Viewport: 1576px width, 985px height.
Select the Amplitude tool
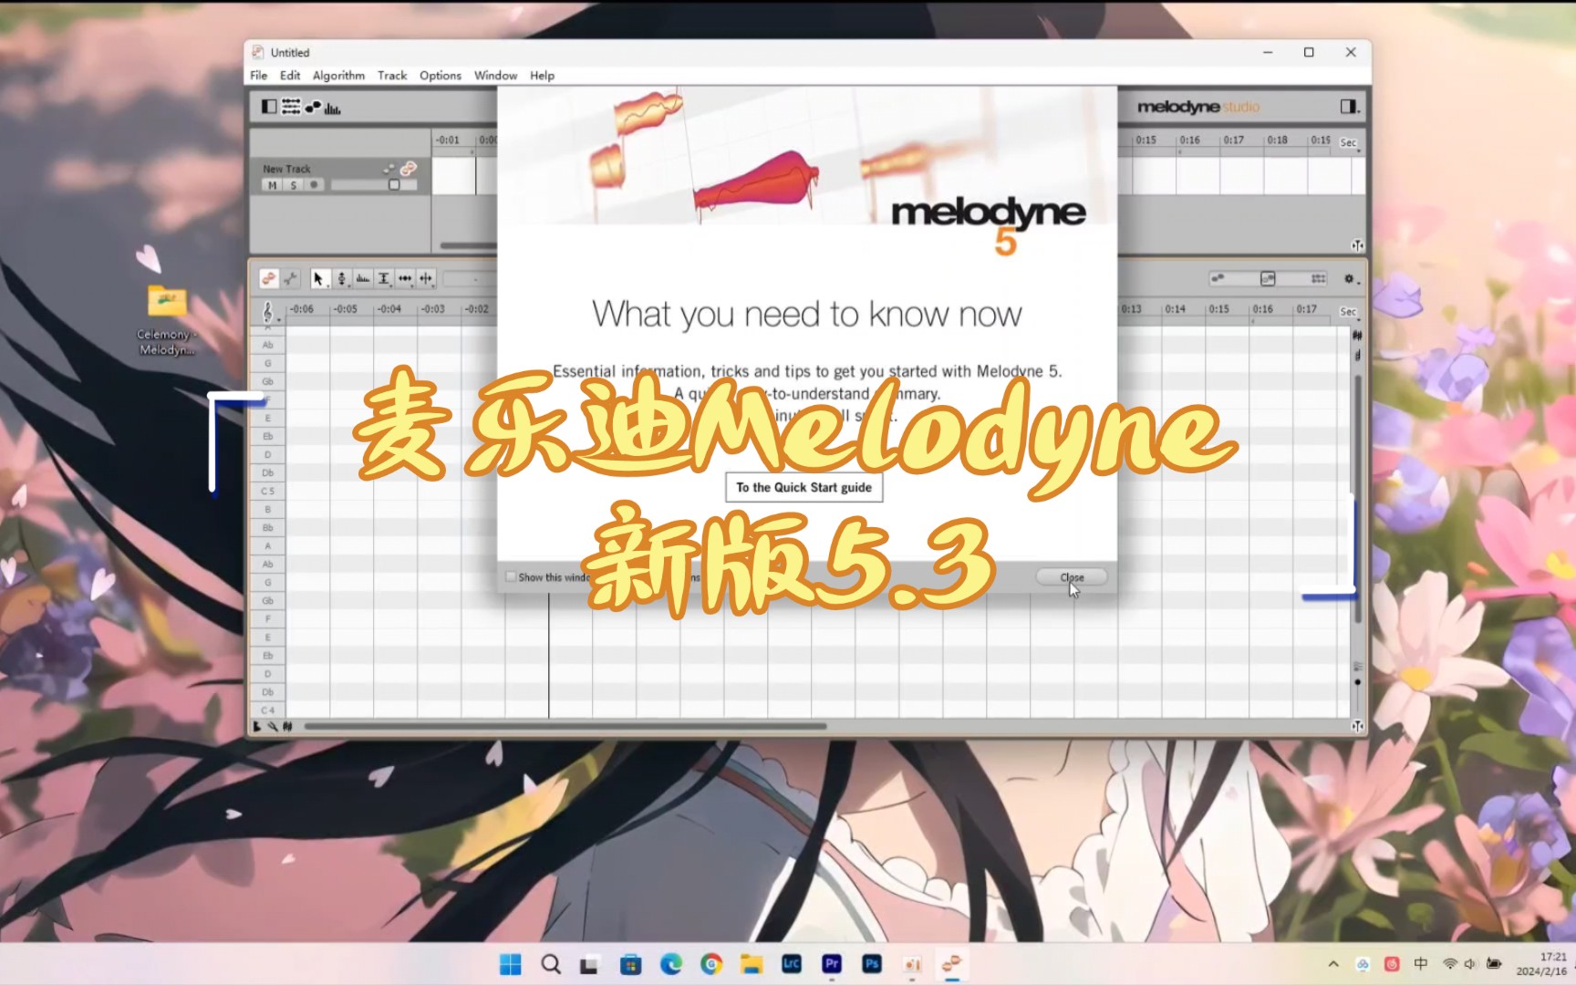point(384,278)
